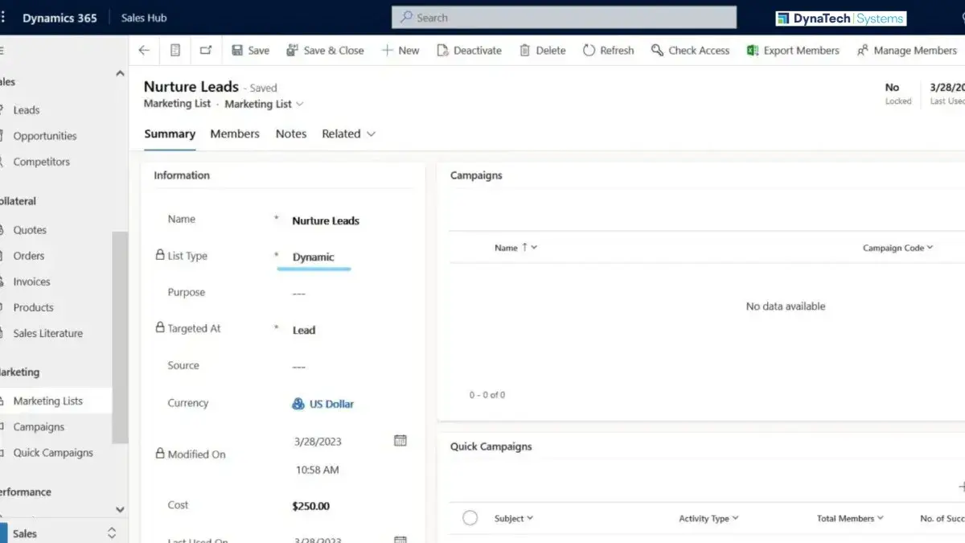Click Leads sidebar icon

pyautogui.click(x=2, y=110)
